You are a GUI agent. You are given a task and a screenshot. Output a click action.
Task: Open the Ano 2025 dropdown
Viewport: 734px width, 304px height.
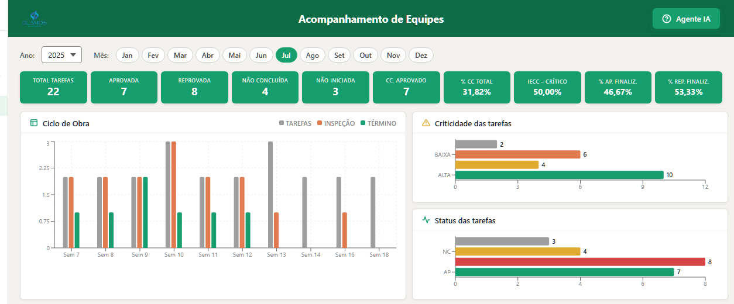click(x=61, y=55)
